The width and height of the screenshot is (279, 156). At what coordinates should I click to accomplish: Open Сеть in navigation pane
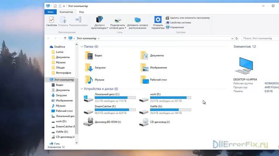(x=55, y=143)
